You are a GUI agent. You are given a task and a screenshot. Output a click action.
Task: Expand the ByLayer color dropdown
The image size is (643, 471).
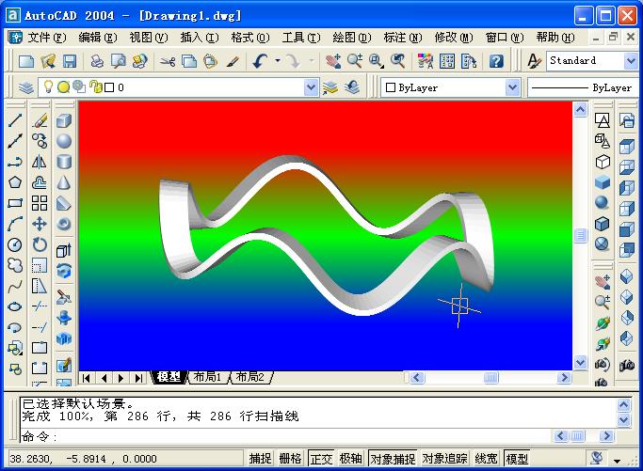coord(512,87)
